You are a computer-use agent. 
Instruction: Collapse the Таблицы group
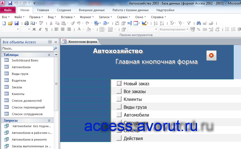(49, 55)
